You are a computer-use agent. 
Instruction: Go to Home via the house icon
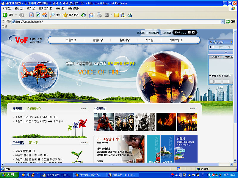pos(45,15)
